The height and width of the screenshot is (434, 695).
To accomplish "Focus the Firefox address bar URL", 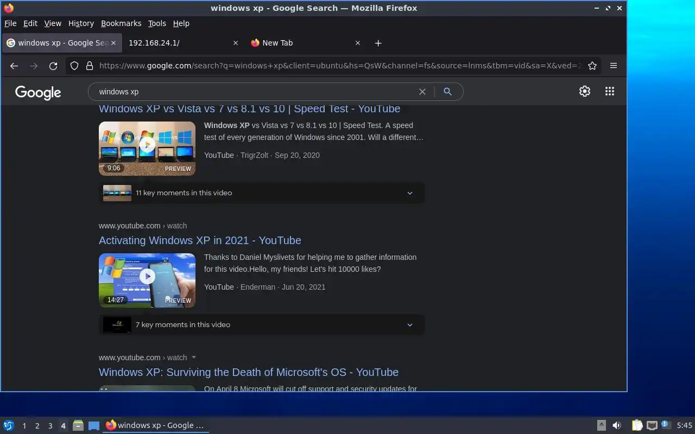I will pyautogui.click(x=340, y=66).
